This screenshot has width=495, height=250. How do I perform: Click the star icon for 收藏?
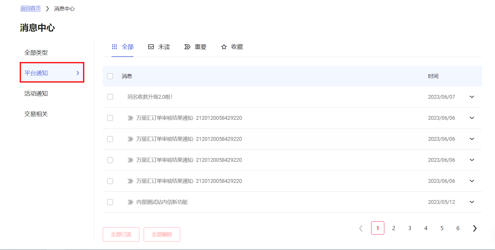tap(224, 47)
